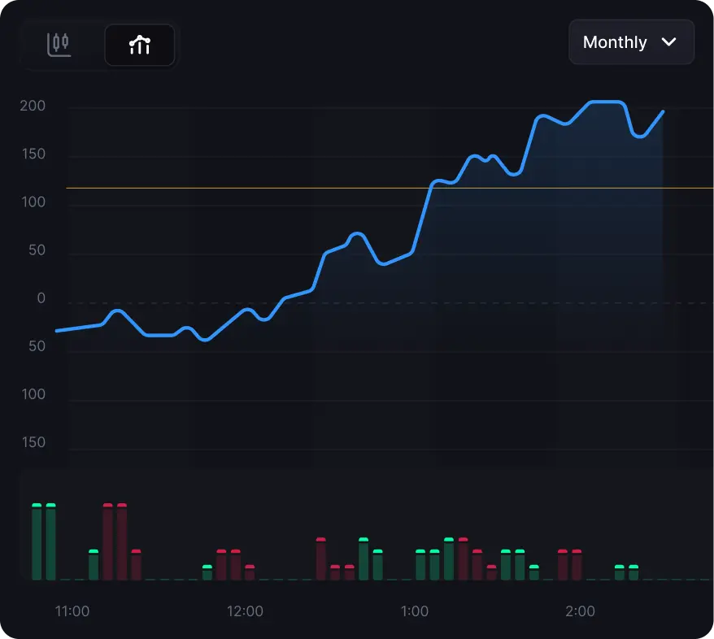The image size is (714, 639).
Task: Switch to the candlestick chart view
Action: 59,44
